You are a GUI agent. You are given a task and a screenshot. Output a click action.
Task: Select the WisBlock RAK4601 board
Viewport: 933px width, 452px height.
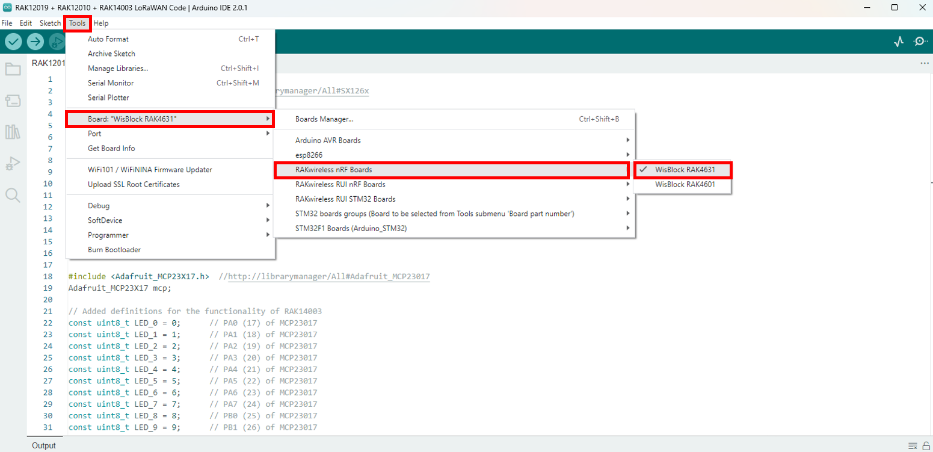pos(683,185)
